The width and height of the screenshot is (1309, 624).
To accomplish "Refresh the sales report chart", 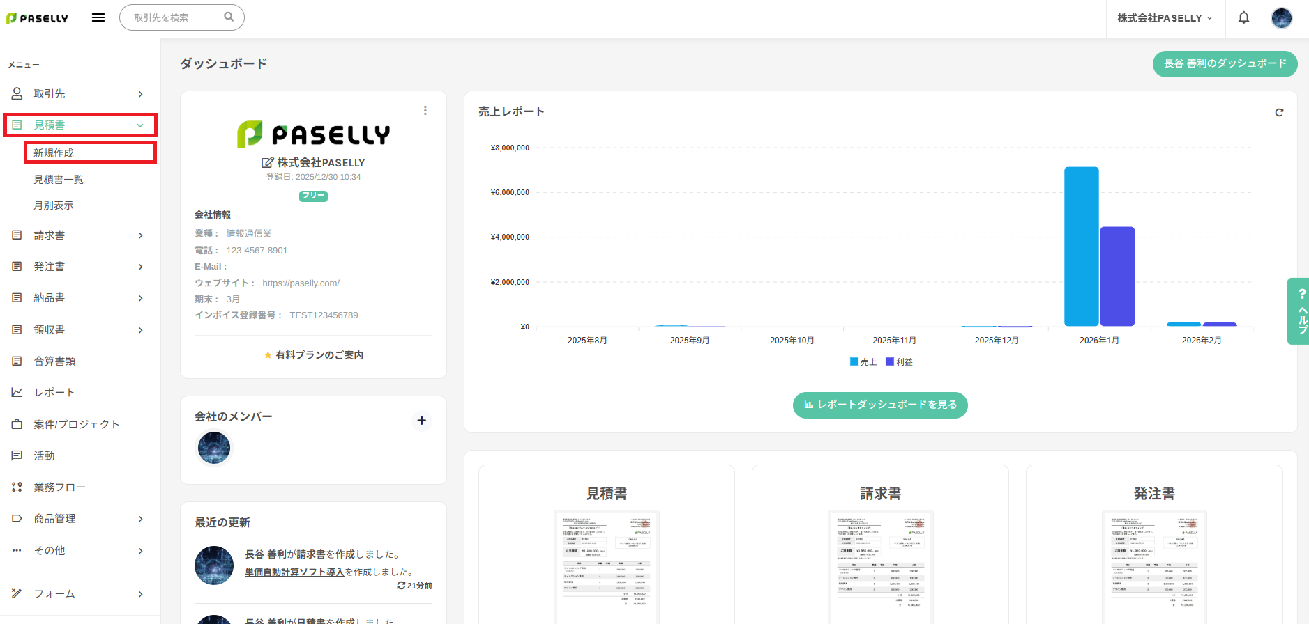I will [x=1279, y=112].
